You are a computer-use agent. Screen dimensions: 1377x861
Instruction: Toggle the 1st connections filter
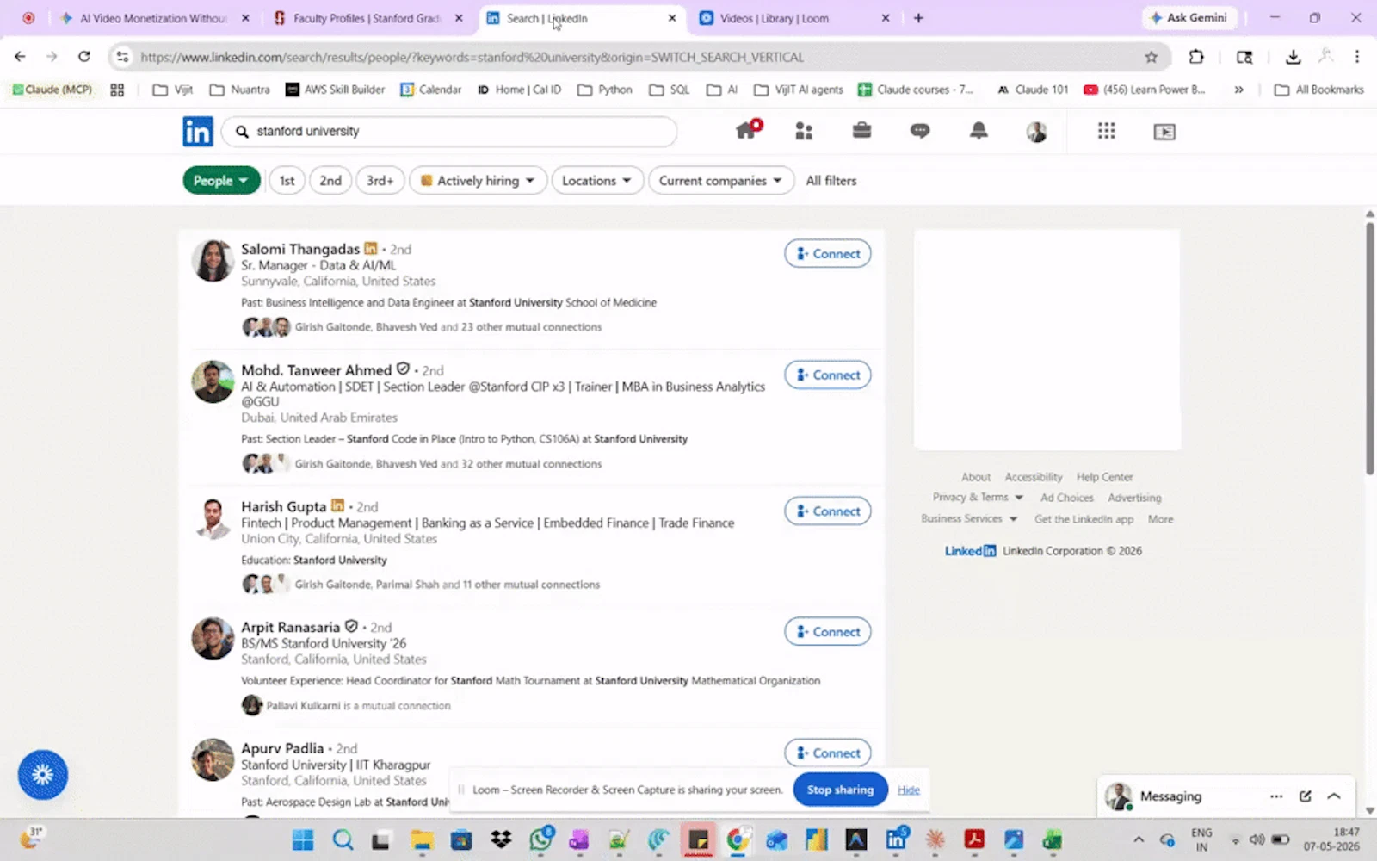(287, 181)
